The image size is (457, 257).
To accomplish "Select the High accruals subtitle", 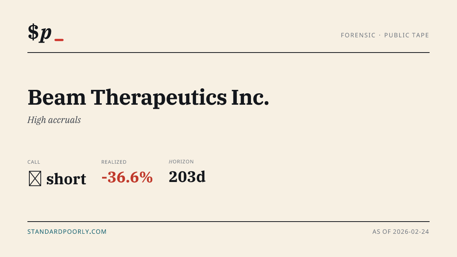I will point(54,120).
